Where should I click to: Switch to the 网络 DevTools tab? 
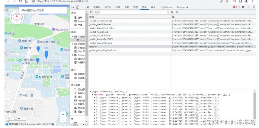pos(118,7)
